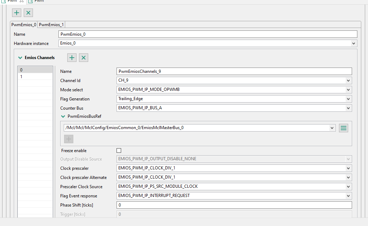Select the PwmEmios_0 tab
This screenshot has width=368, height=226.
pos(24,24)
